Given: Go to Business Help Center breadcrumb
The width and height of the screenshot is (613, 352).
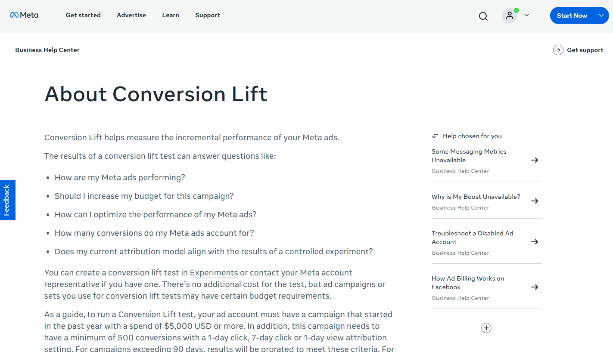Looking at the screenshot, I should 47,50.
